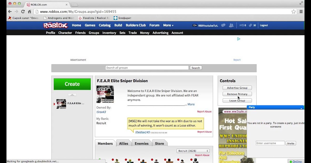Click Leave Group button
The image size is (311, 163).
237,101
